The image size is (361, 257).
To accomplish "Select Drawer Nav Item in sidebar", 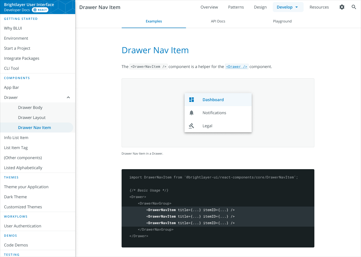I will click(x=37, y=127).
